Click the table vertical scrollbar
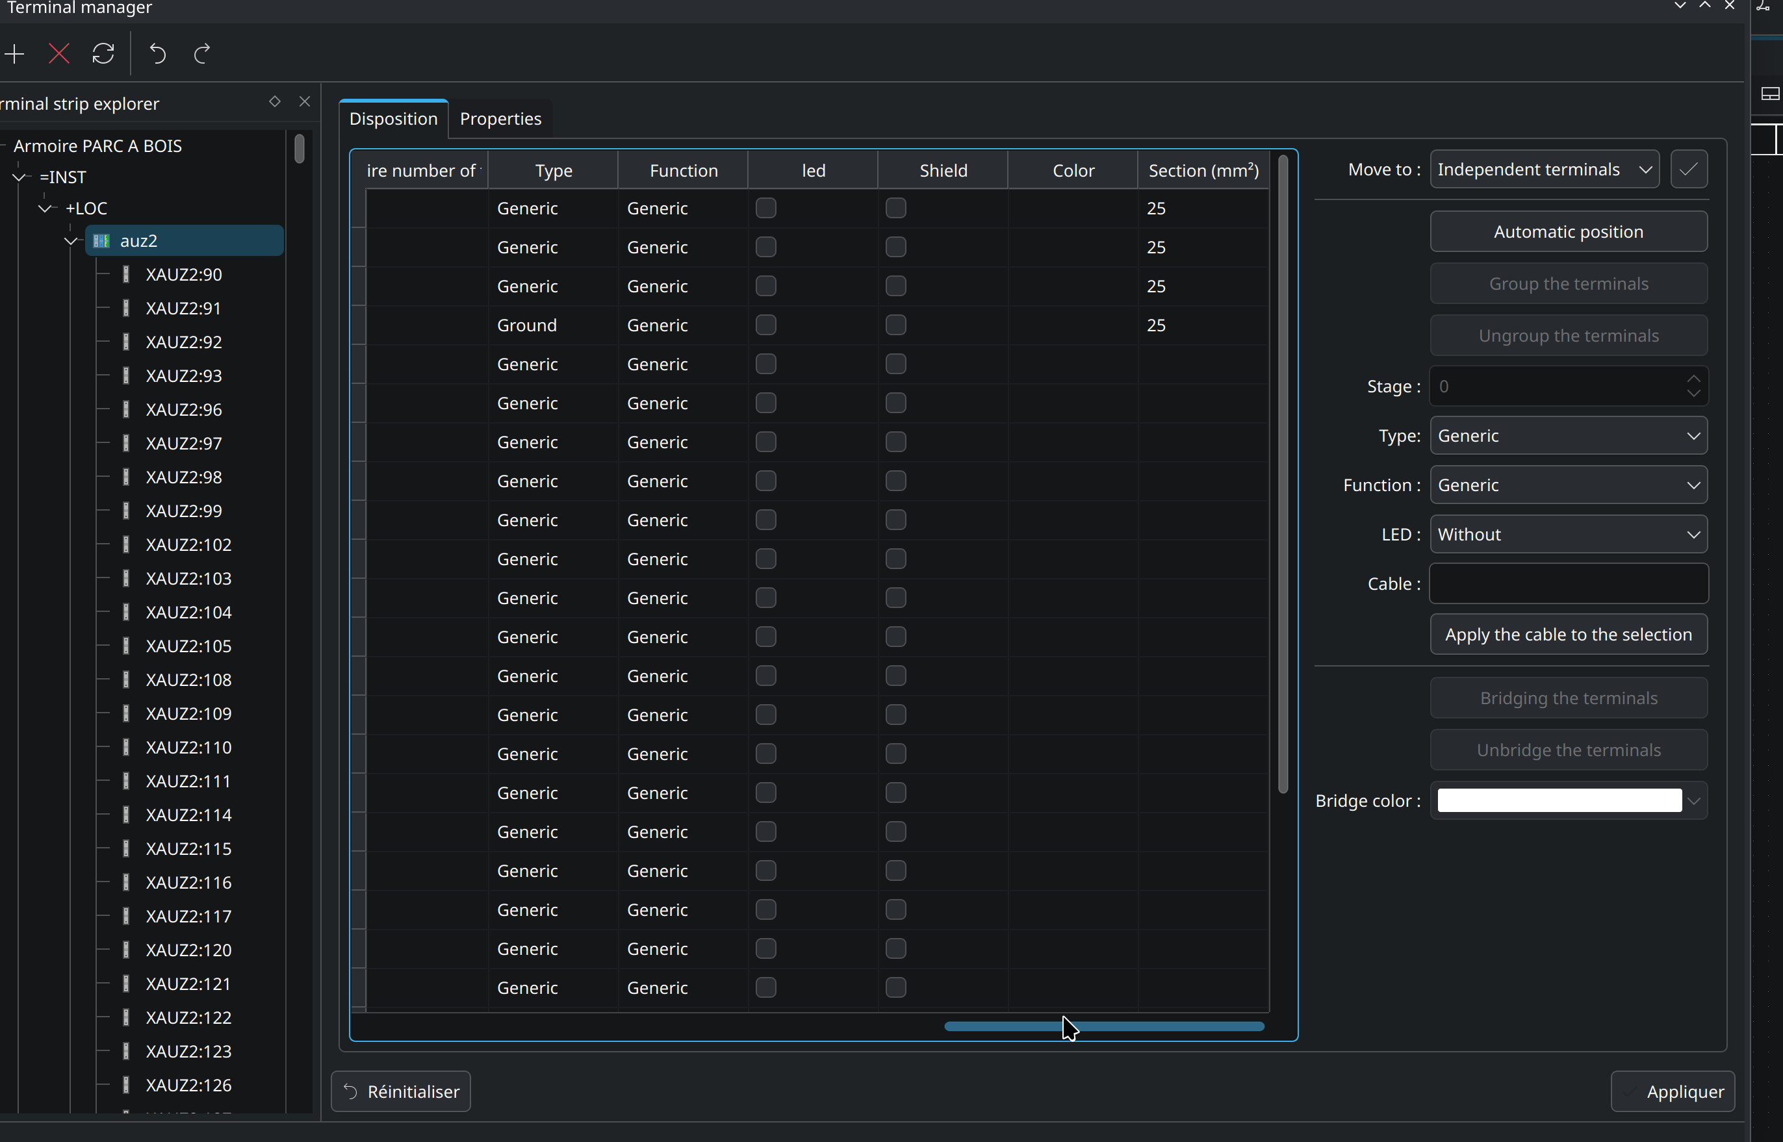The width and height of the screenshot is (1783, 1142). [1283, 475]
